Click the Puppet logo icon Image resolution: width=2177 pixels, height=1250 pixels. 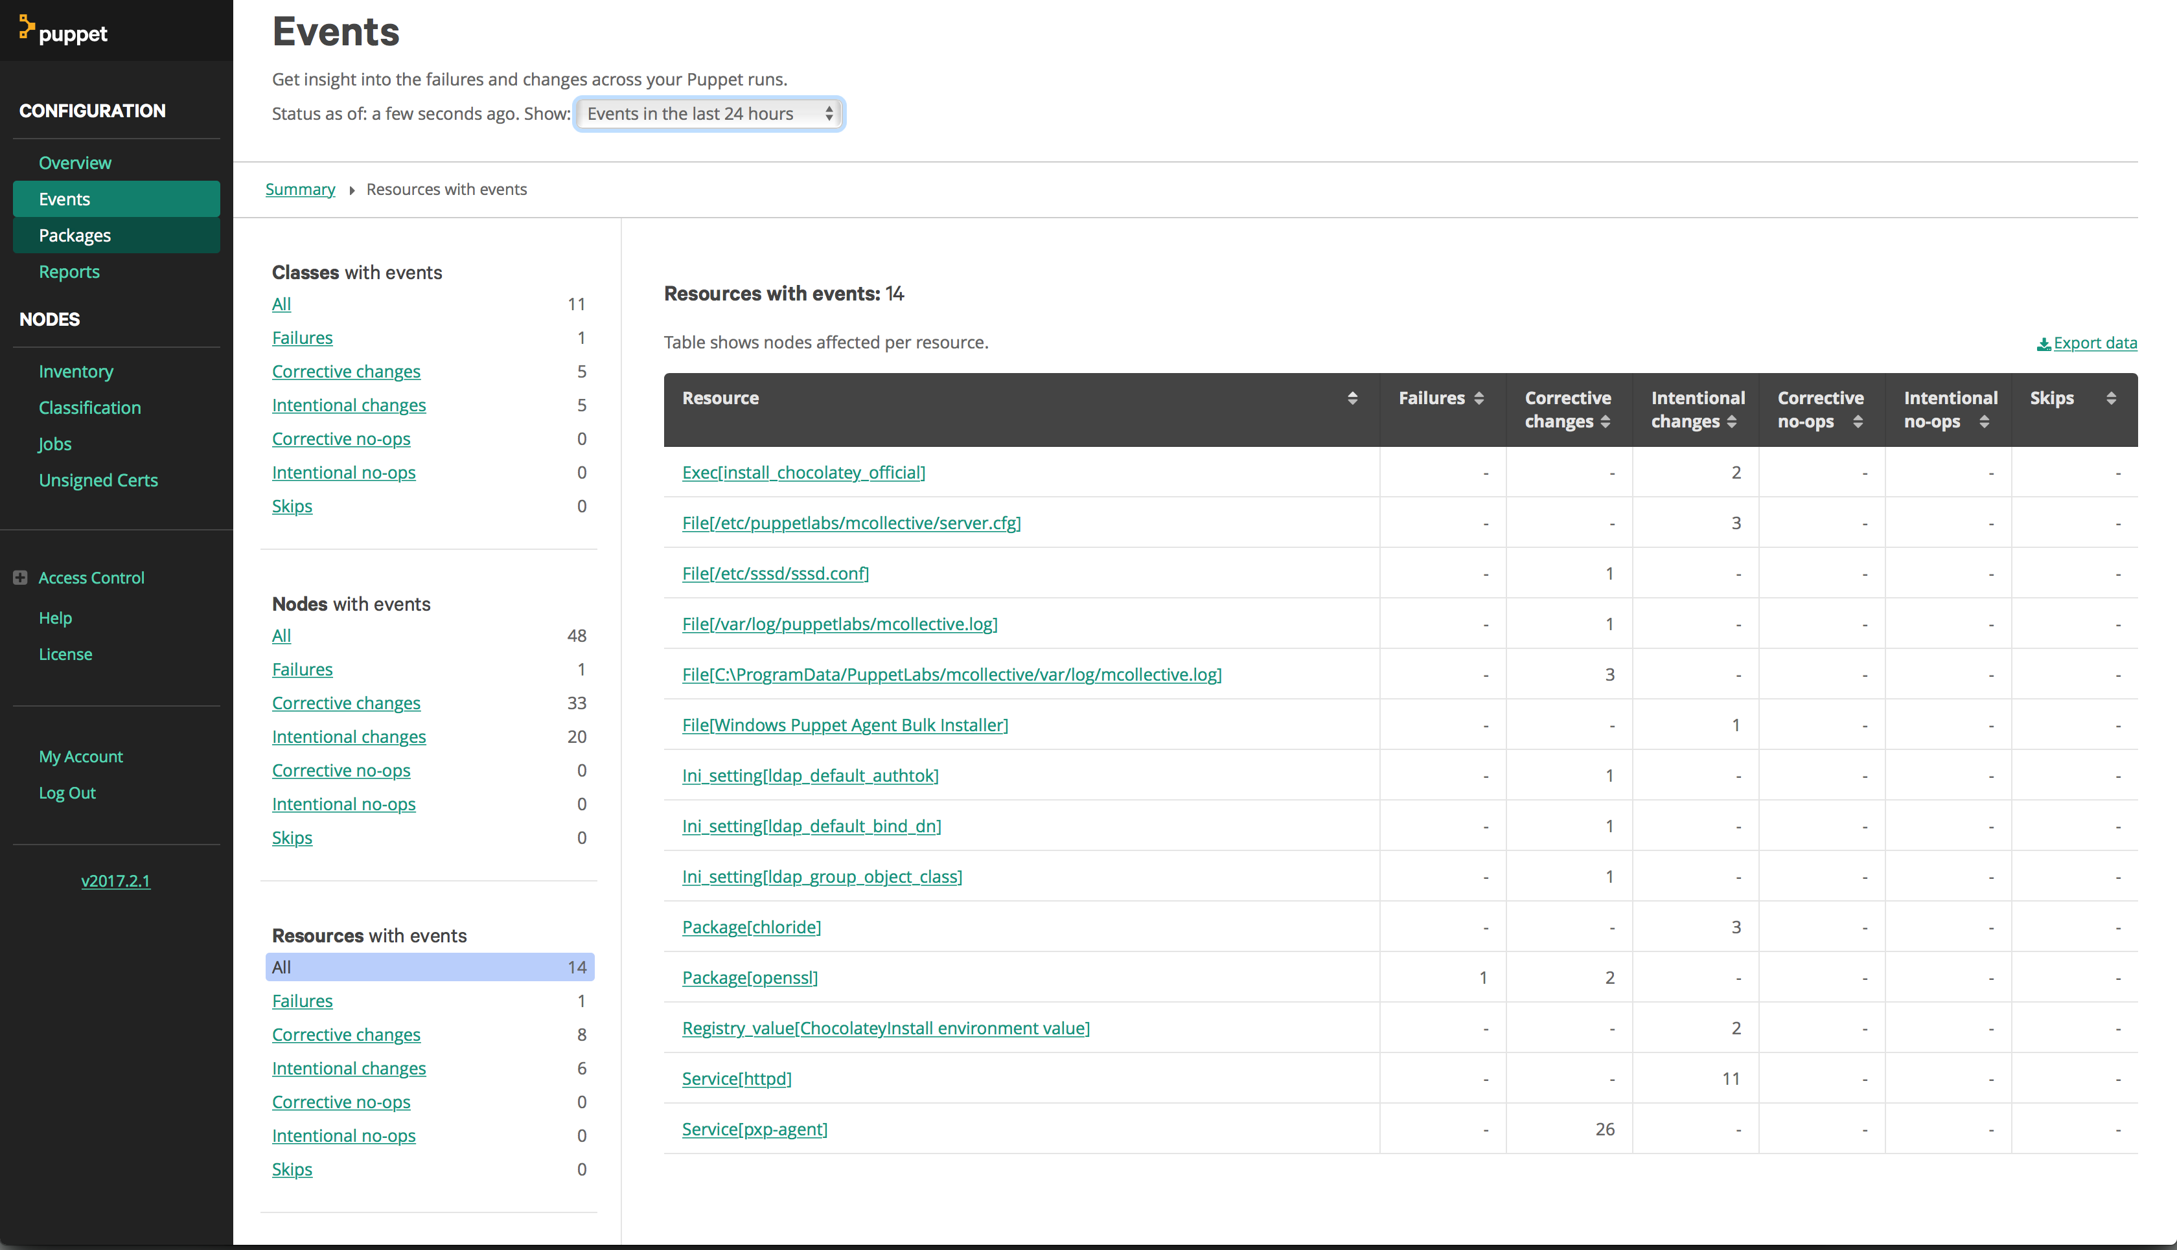(26, 27)
